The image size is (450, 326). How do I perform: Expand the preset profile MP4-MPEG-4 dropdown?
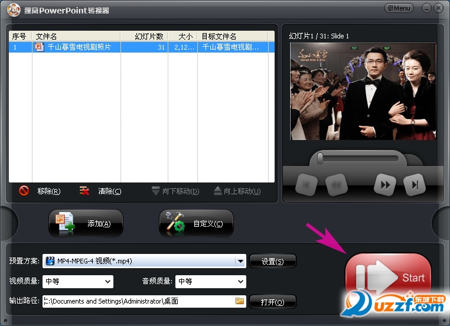[240, 261]
